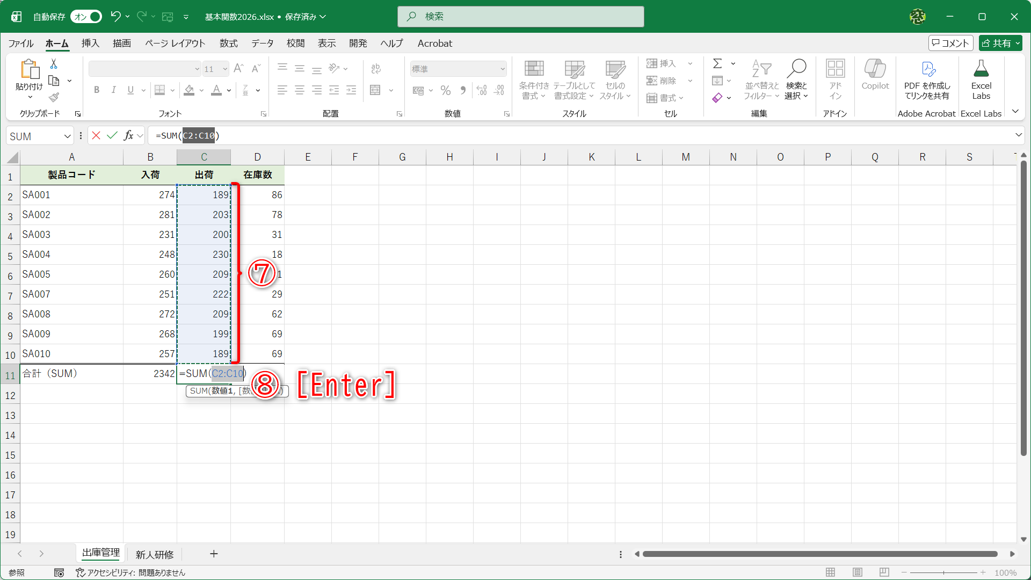The width and height of the screenshot is (1031, 580).
Task: Click the formula bar cancel X icon
Action: [x=96, y=136]
